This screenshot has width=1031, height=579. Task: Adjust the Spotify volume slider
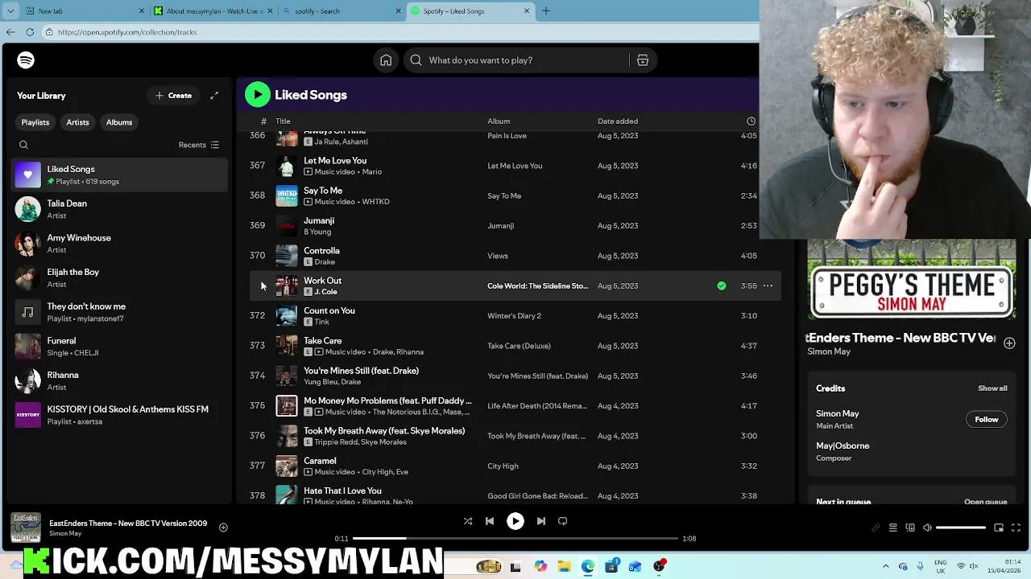tap(961, 528)
